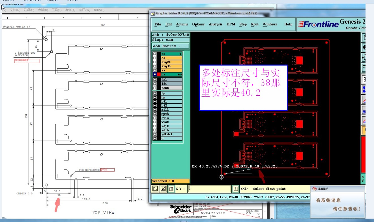Select the d layer name
Viewport: 374px width, 222px height.
pos(171,138)
